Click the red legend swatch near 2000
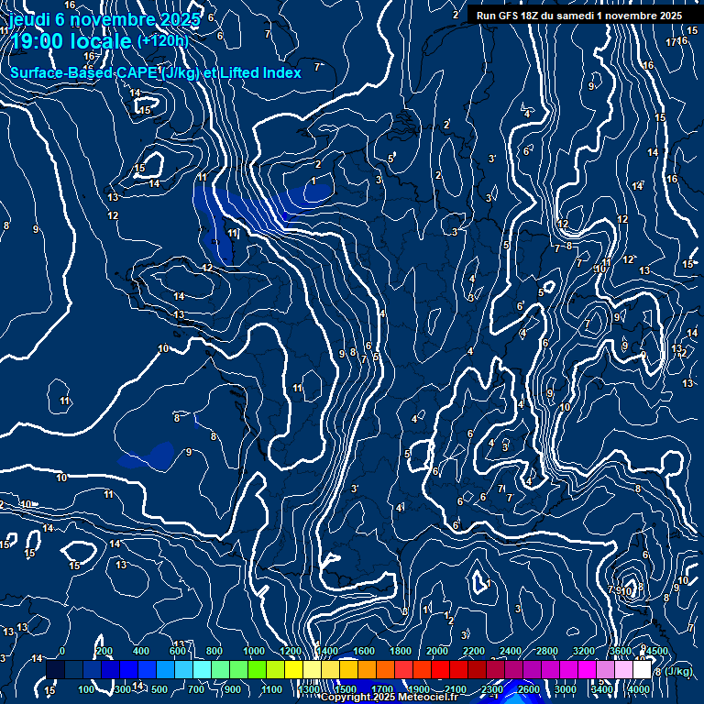 point(440,670)
